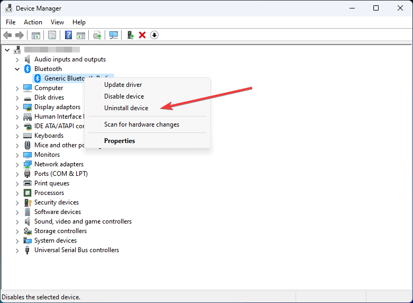This screenshot has height=303, width=413.
Task: Open the File menu
Action: pos(11,22)
